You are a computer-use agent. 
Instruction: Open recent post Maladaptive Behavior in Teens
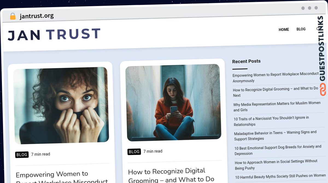275,135
